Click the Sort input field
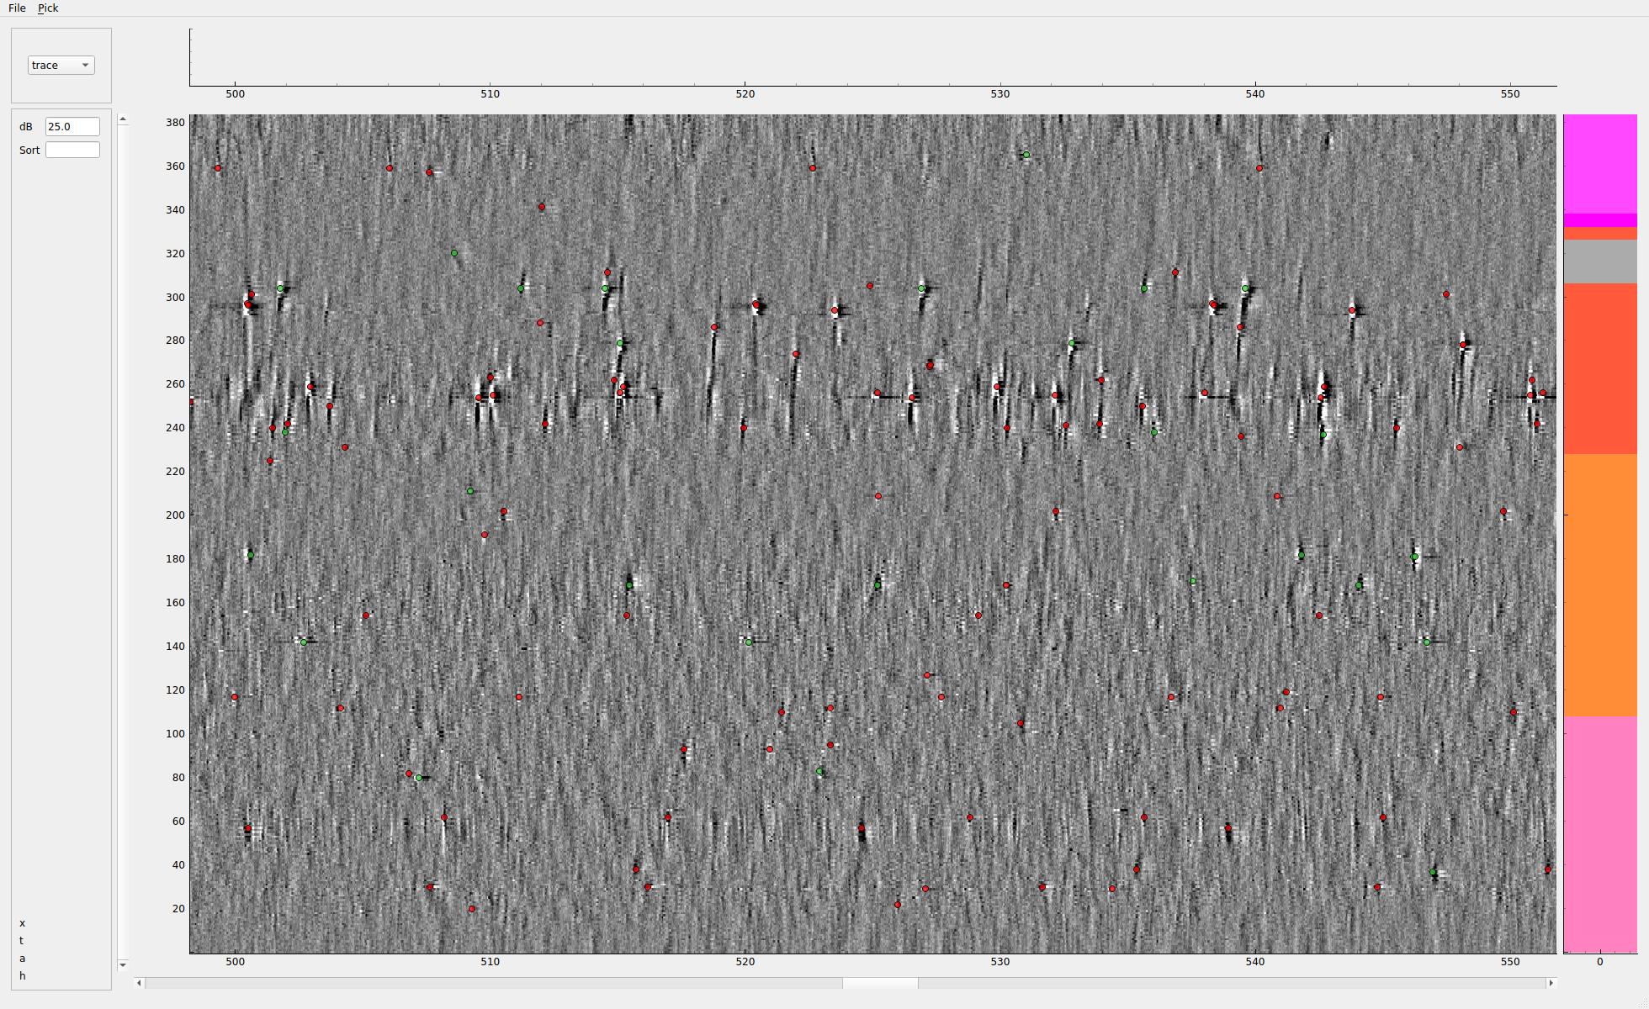This screenshot has height=1009, width=1649. point(72,150)
